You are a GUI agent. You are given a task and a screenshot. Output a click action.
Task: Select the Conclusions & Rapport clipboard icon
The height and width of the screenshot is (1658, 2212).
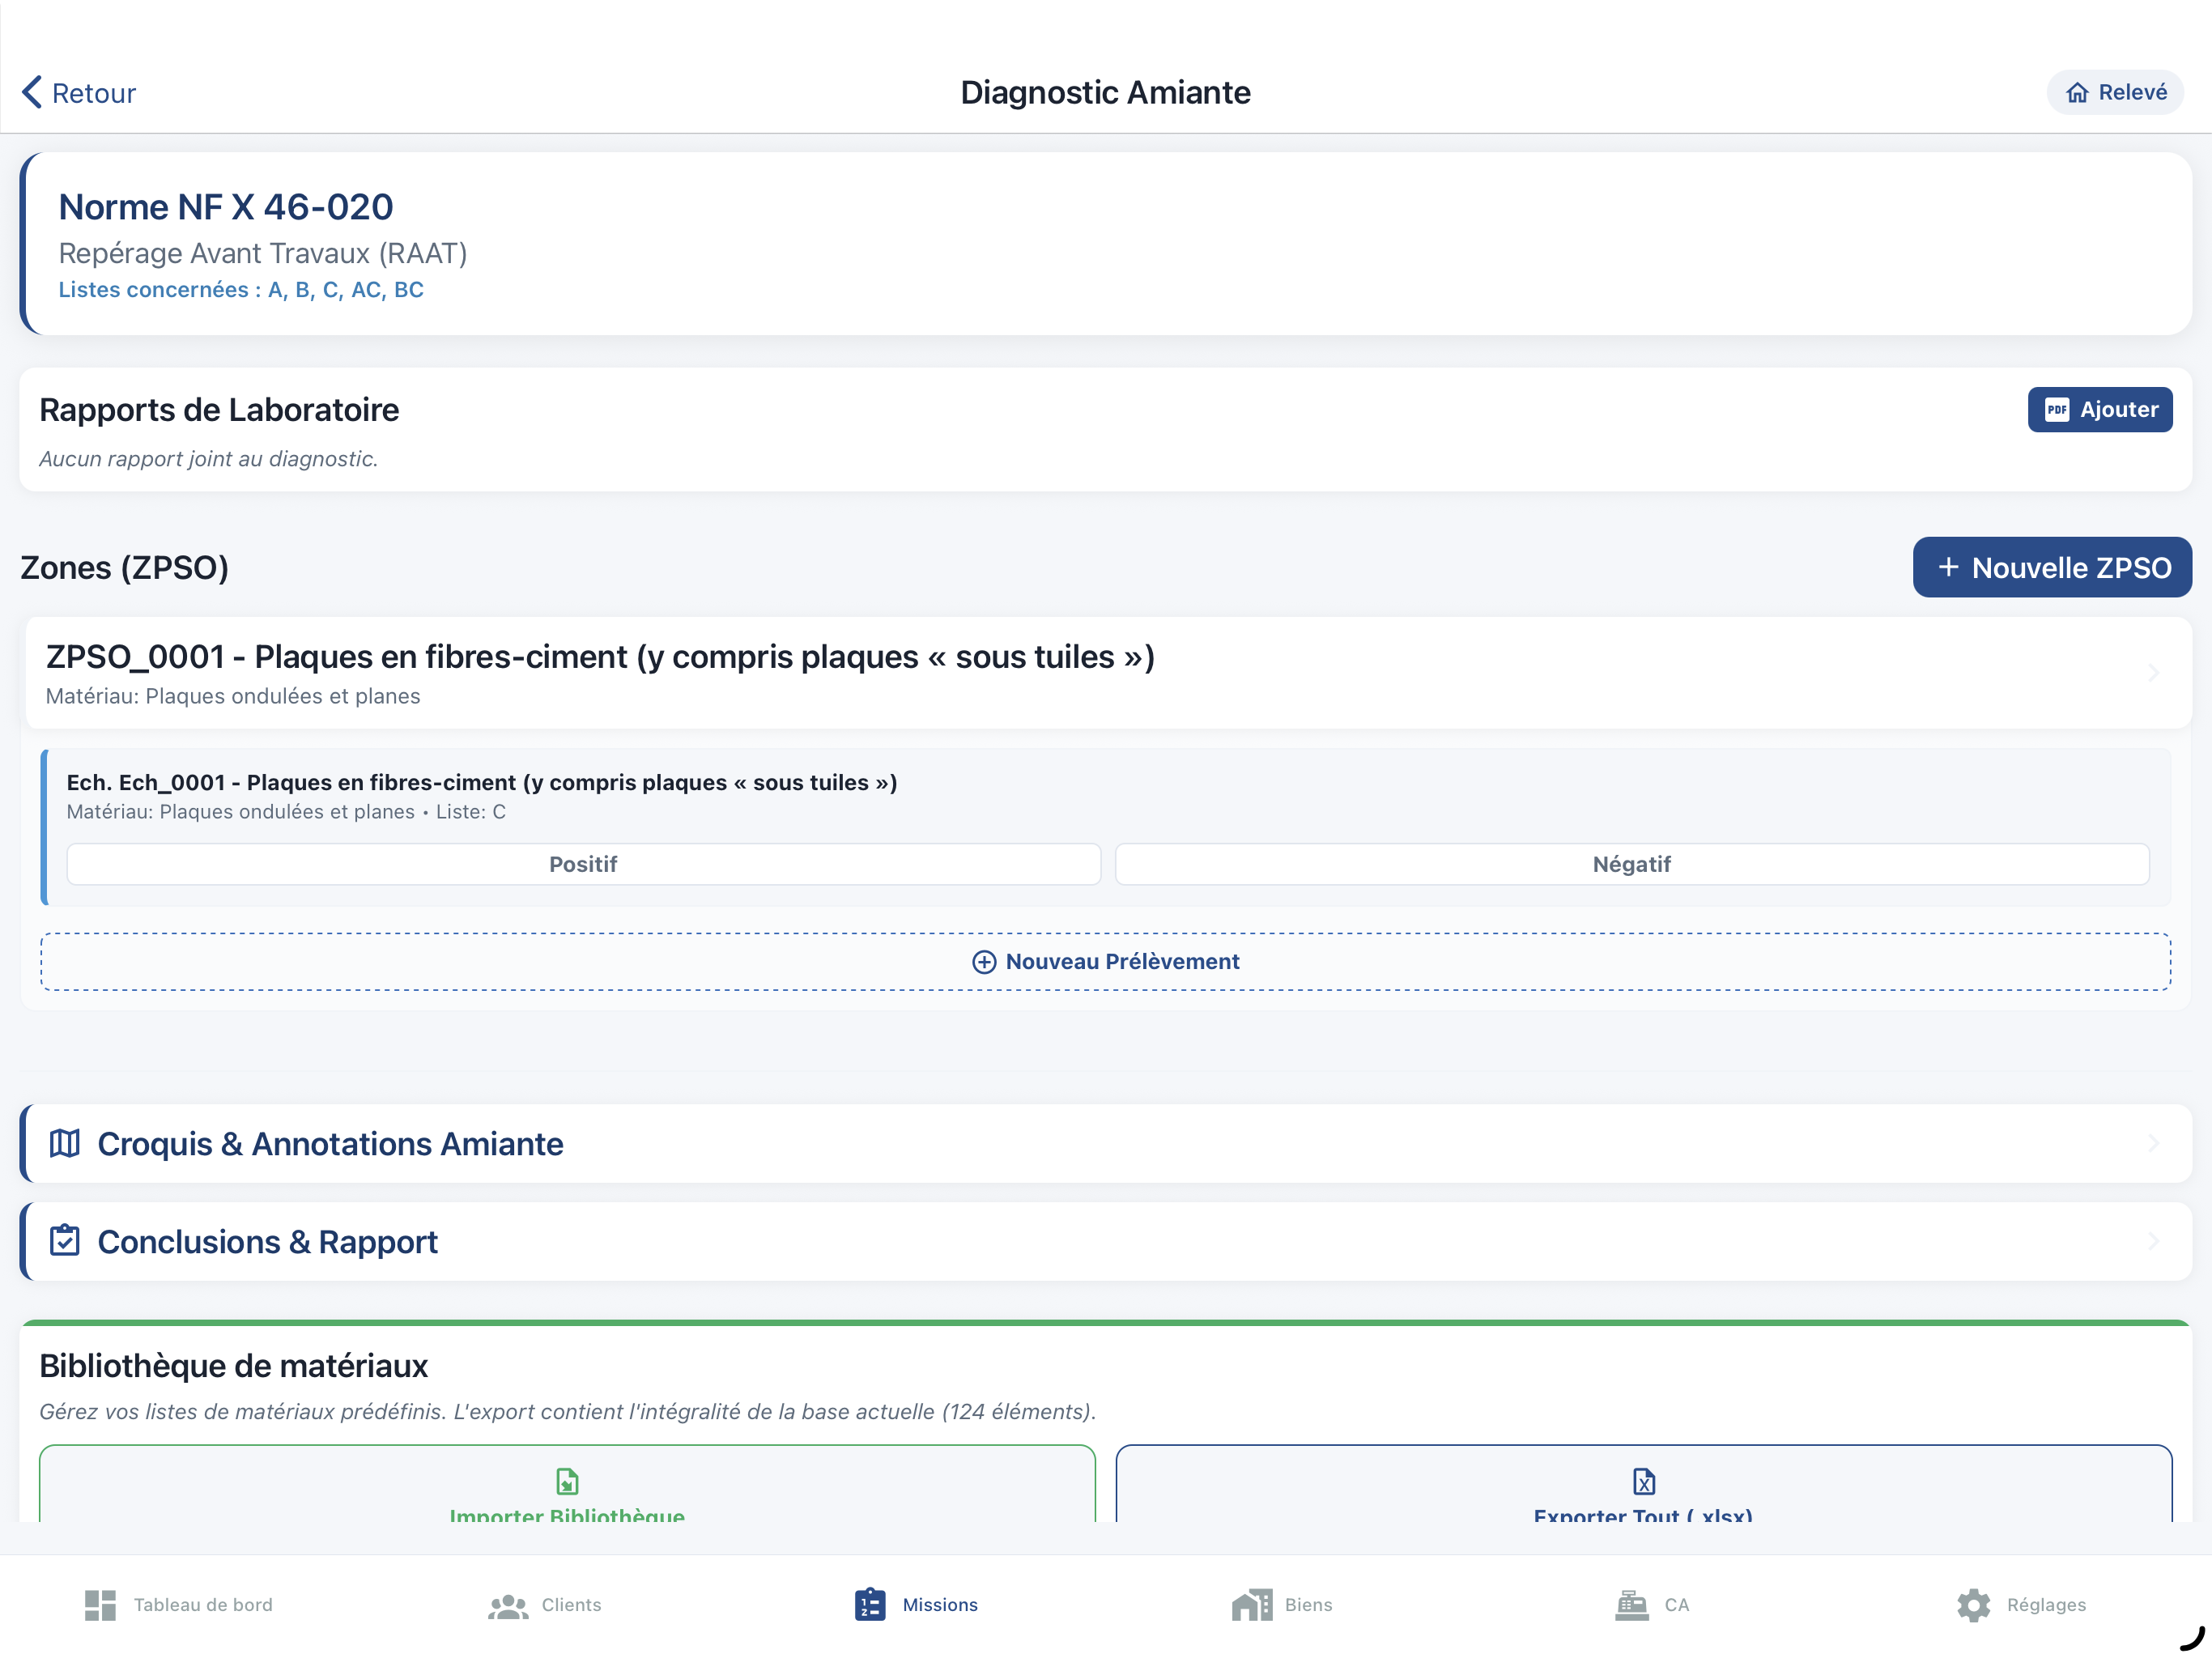tap(64, 1241)
